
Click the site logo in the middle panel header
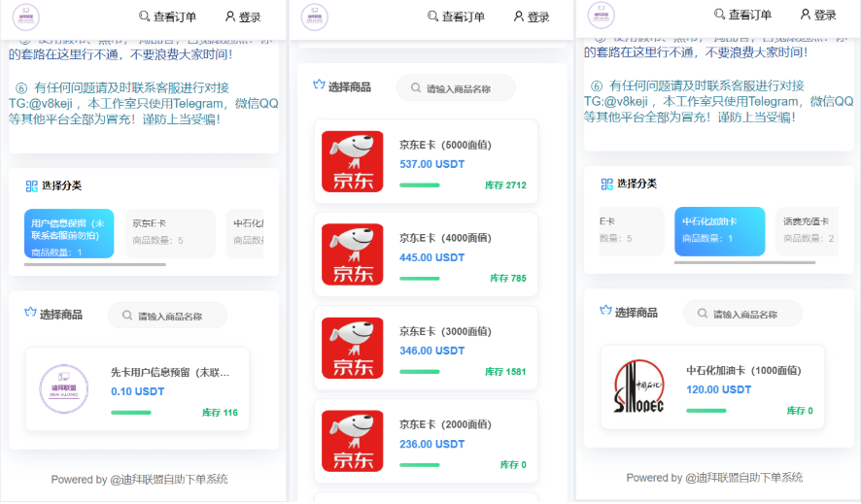pyautogui.click(x=315, y=17)
